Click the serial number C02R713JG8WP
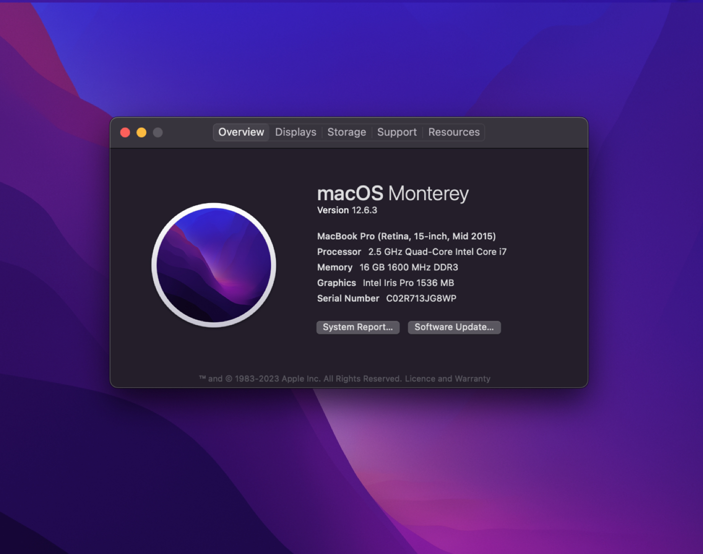The height and width of the screenshot is (554, 703). (x=421, y=299)
